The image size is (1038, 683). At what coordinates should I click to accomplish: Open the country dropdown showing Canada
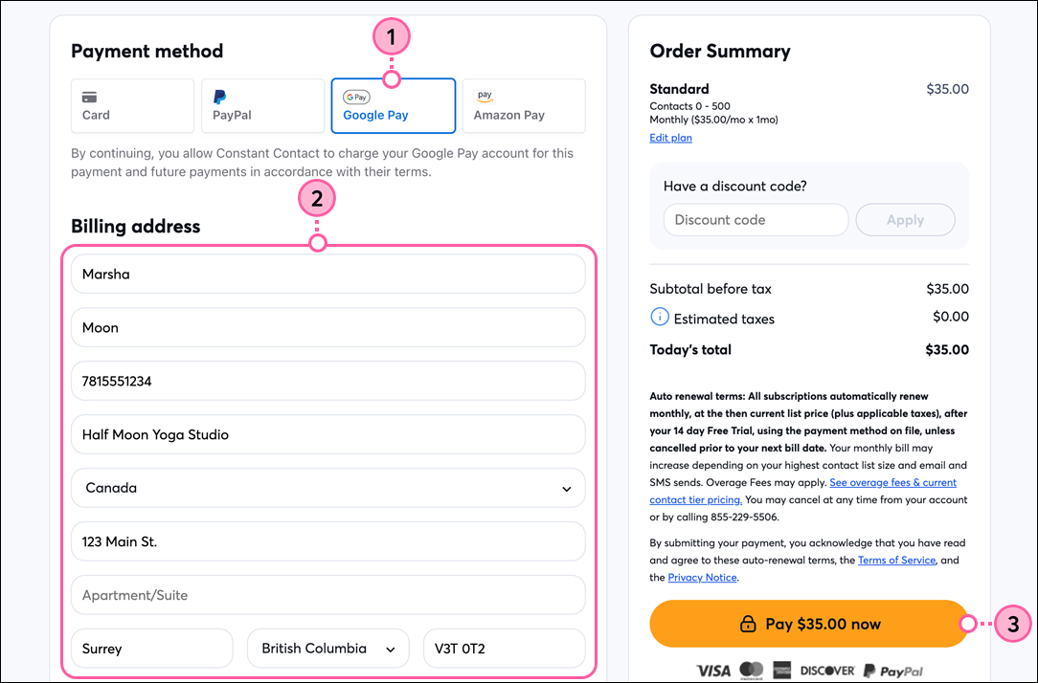point(328,488)
